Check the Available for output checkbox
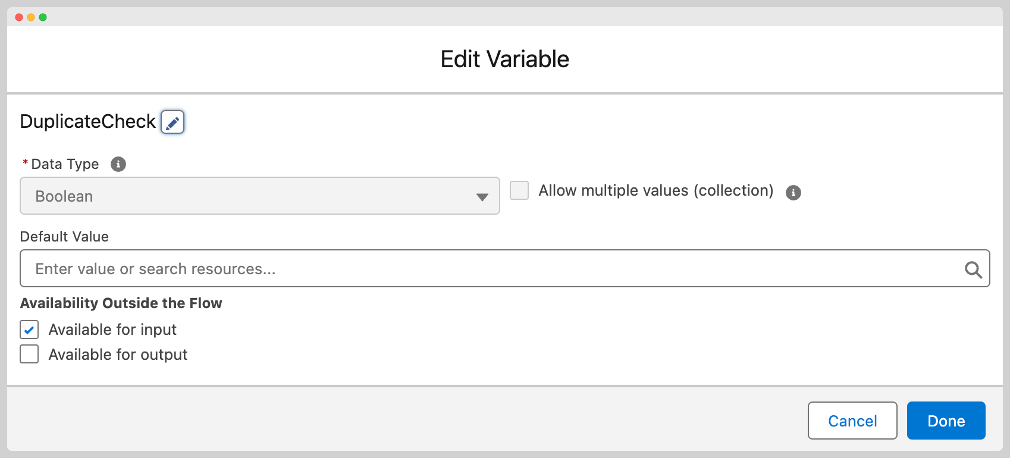Screen dimensions: 1010x458 point(29,355)
